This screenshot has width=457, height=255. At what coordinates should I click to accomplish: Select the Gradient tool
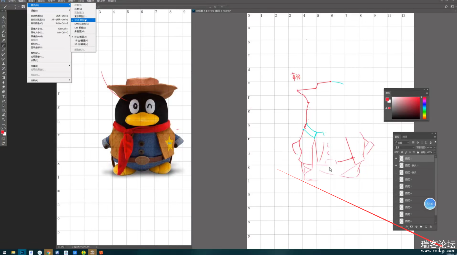tap(4, 78)
